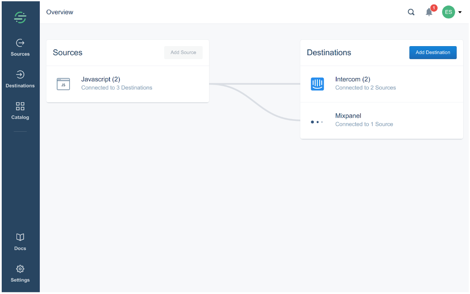Viewport: 470px width, 294px height.
Task: Click the Add Destination button
Action: tap(433, 53)
